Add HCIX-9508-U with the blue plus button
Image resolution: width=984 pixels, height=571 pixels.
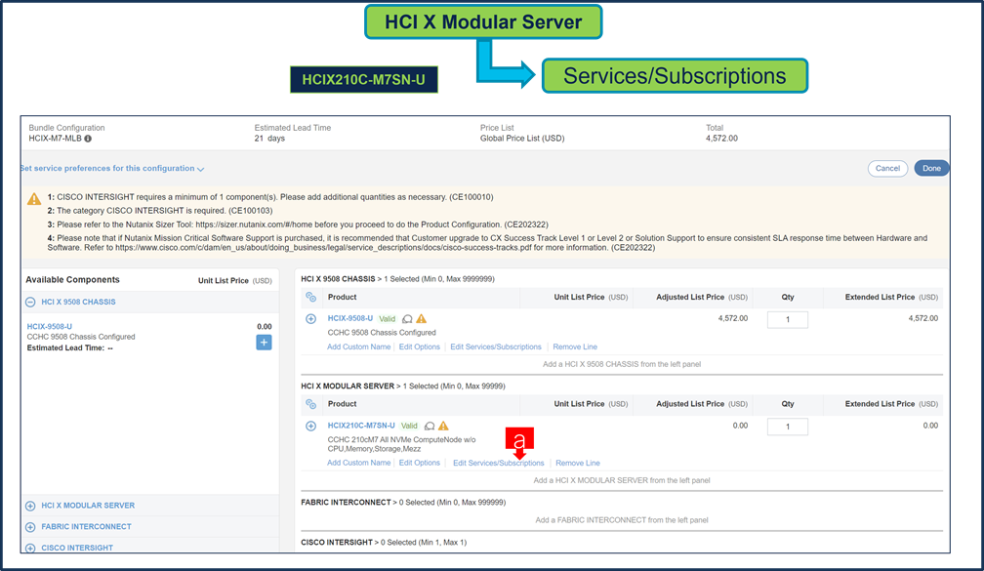point(264,343)
